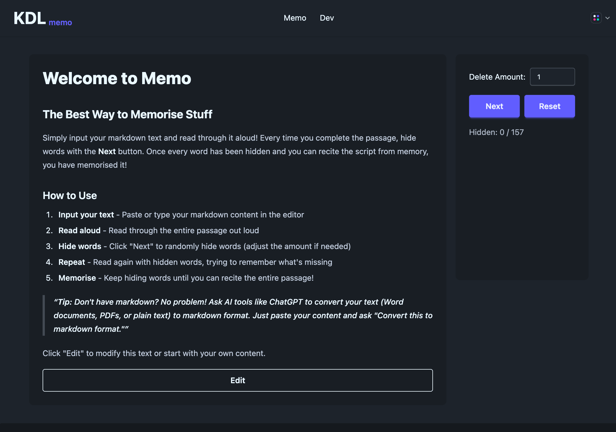The height and width of the screenshot is (432, 616).
Task: Click the Edit button below the text
Action: (x=237, y=380)
